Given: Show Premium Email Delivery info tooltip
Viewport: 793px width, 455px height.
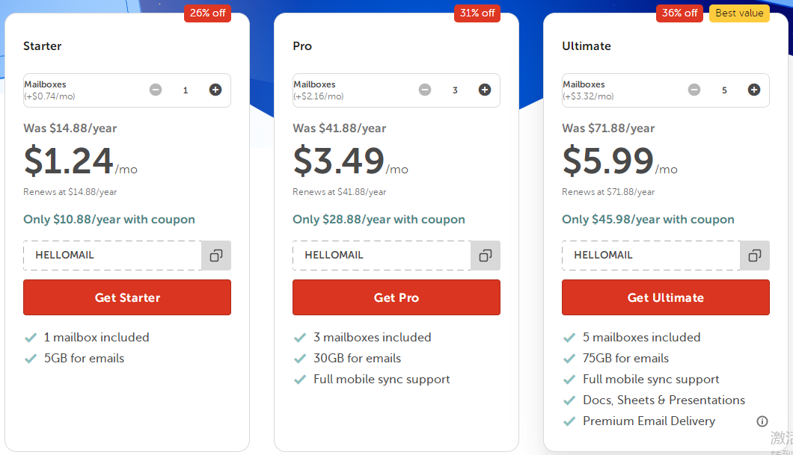Looking at the screenshot, I should 762,421.
